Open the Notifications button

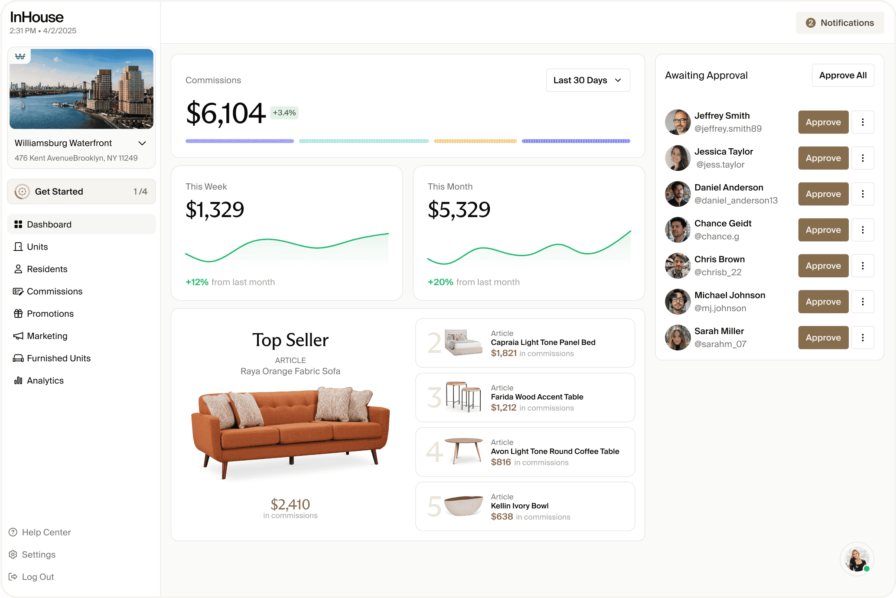point(840,23)
